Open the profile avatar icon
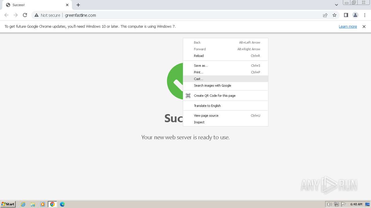The image size is (371, 208). [x=355, y=15]
